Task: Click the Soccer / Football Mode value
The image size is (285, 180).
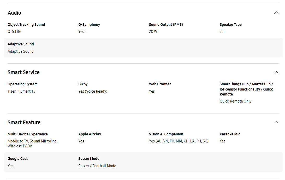Action: 97,166
